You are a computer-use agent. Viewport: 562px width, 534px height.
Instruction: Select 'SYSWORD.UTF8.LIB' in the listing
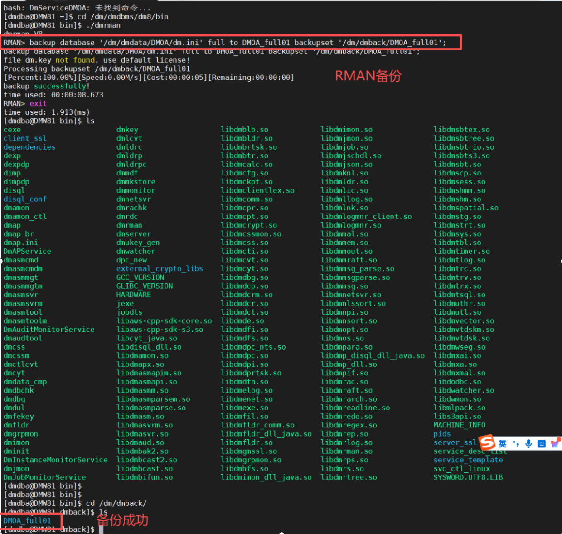click(x=468, y=477)
